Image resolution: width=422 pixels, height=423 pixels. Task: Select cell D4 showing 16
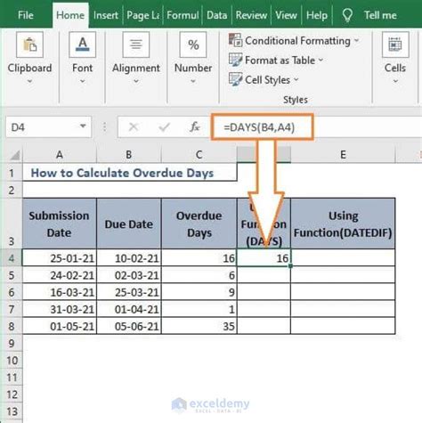tap(264, 257)
